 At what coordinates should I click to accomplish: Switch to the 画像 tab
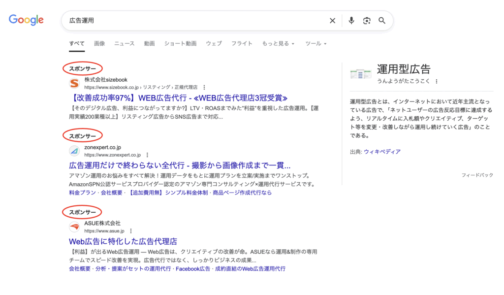pyautogui.click(x=99, y=43)
